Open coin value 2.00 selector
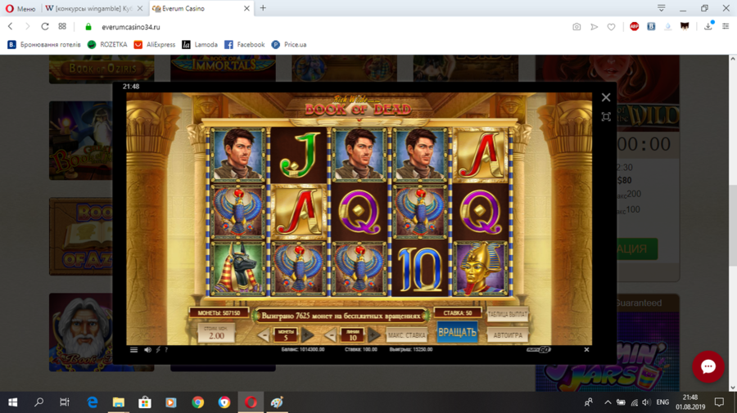Viewport: 737px width, 413px height. coord(216,333)
